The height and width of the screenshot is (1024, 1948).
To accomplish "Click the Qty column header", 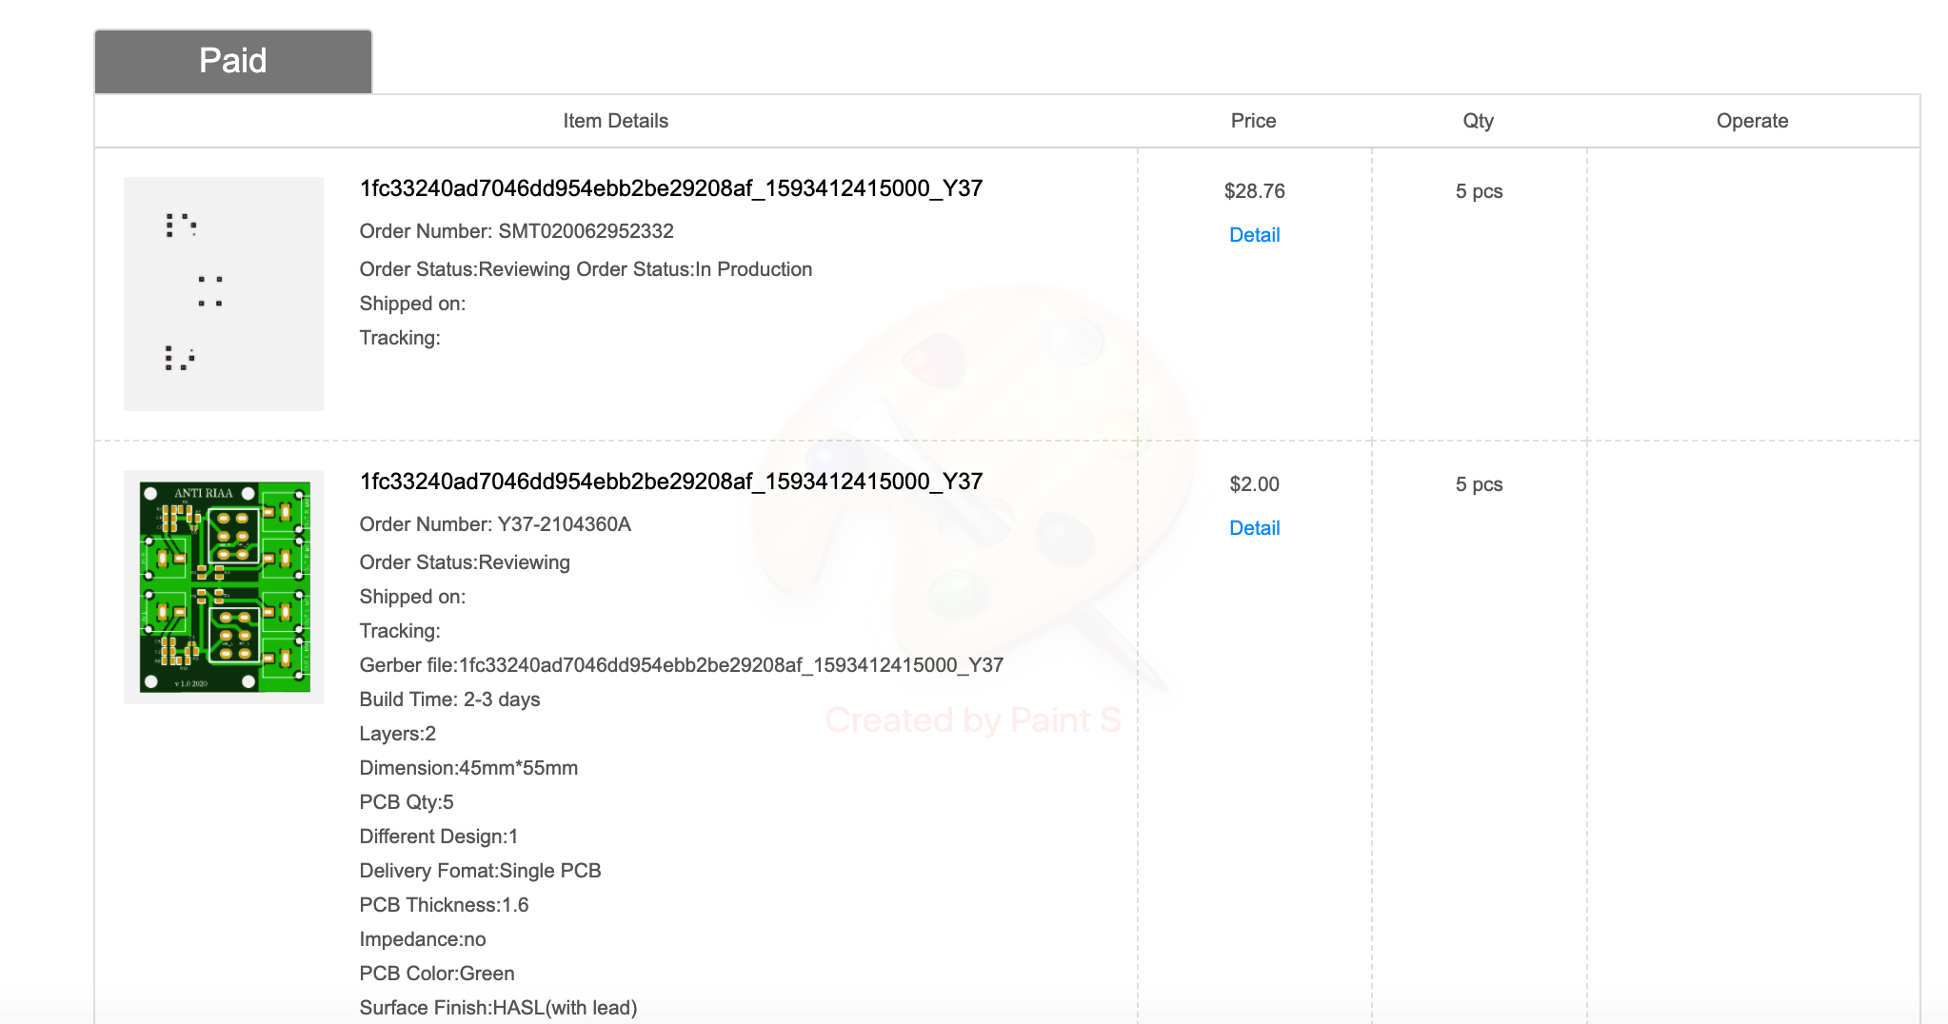I will pyautogui.click(x=1478, y=121).
